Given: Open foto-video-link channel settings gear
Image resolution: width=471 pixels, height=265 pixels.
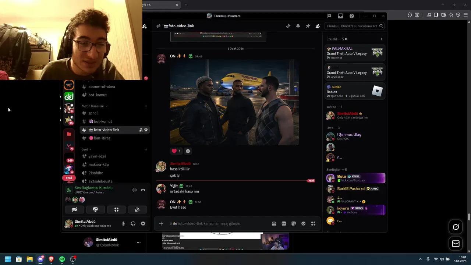Looking at the screenshot, I should 146,130.
